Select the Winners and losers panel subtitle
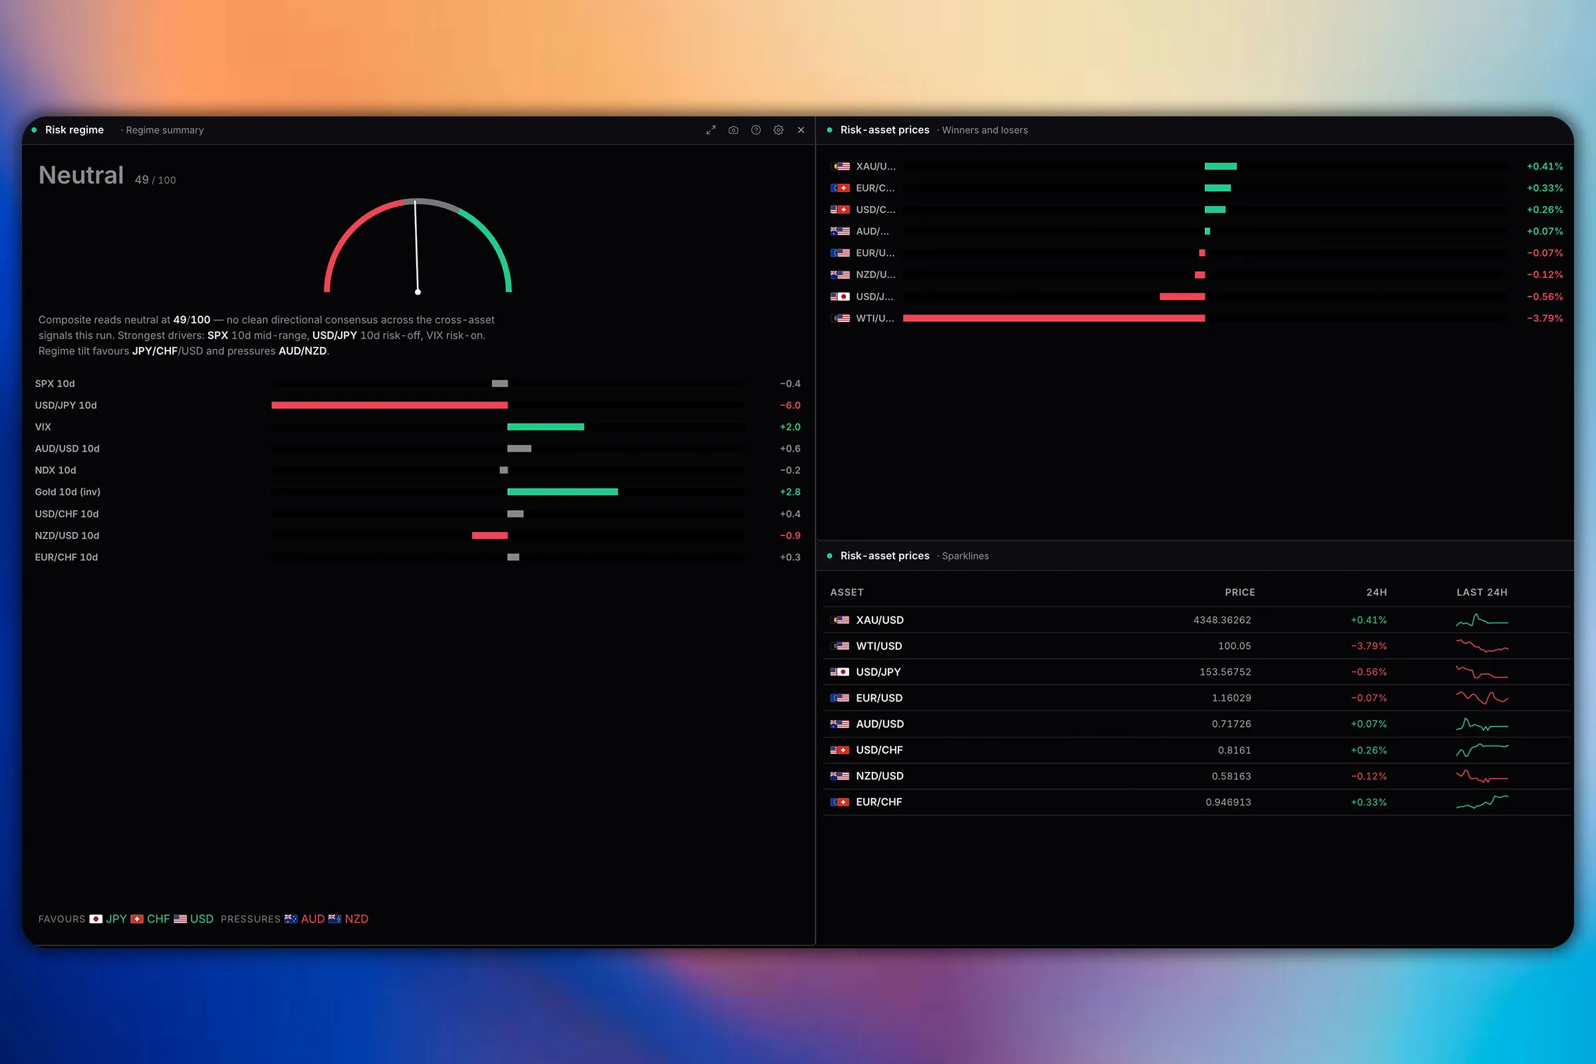Image resolution: width=1596 pixels, height=1064 pixels. [985, 130]
